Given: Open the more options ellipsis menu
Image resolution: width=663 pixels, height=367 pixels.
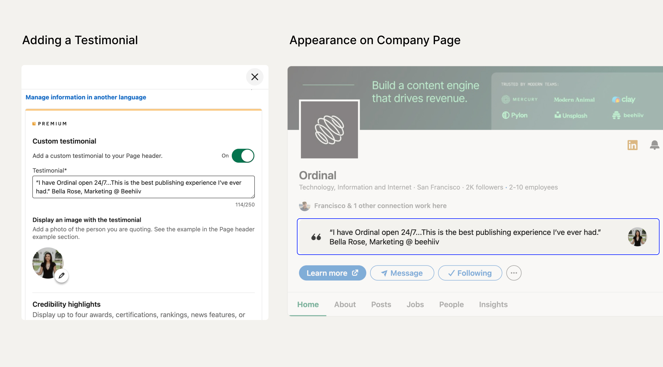Looking at the screenshot, I should click(x=514, y=273).
